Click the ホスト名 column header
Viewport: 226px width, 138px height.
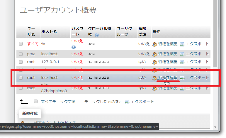(x=49, y=31)
